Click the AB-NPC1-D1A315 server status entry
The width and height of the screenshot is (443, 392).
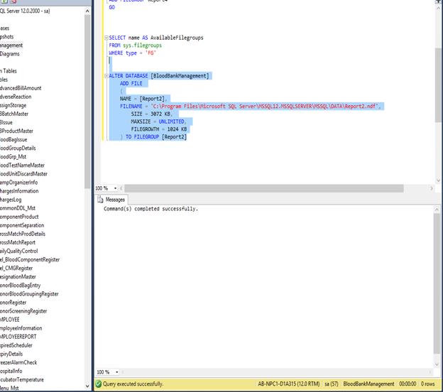coord(289,383)
